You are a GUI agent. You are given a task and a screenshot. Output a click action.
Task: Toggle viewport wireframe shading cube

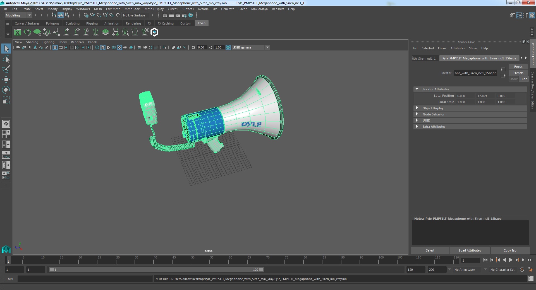click(97, 47)
